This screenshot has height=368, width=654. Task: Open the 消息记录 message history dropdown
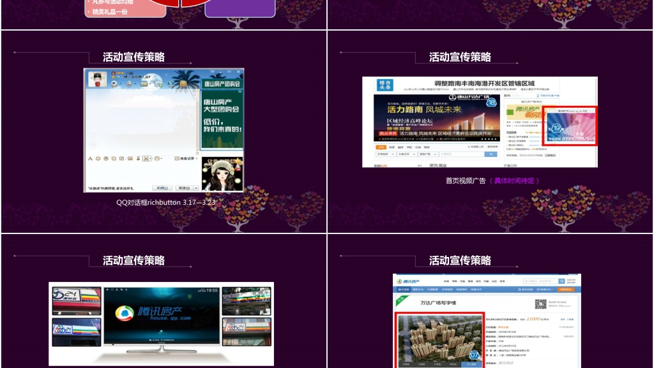pyautogui.click(x=185, y=158)
